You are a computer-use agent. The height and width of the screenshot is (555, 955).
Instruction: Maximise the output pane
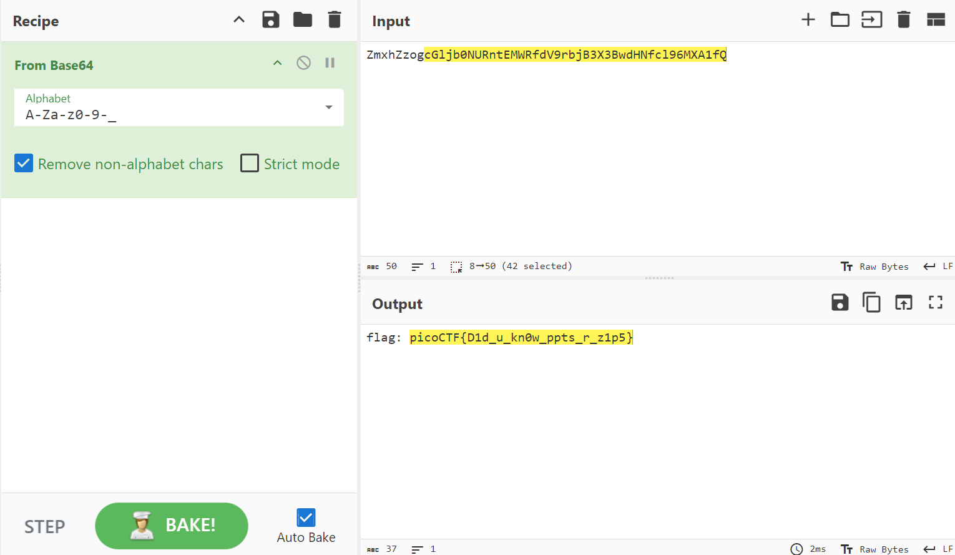click(935, 303)
